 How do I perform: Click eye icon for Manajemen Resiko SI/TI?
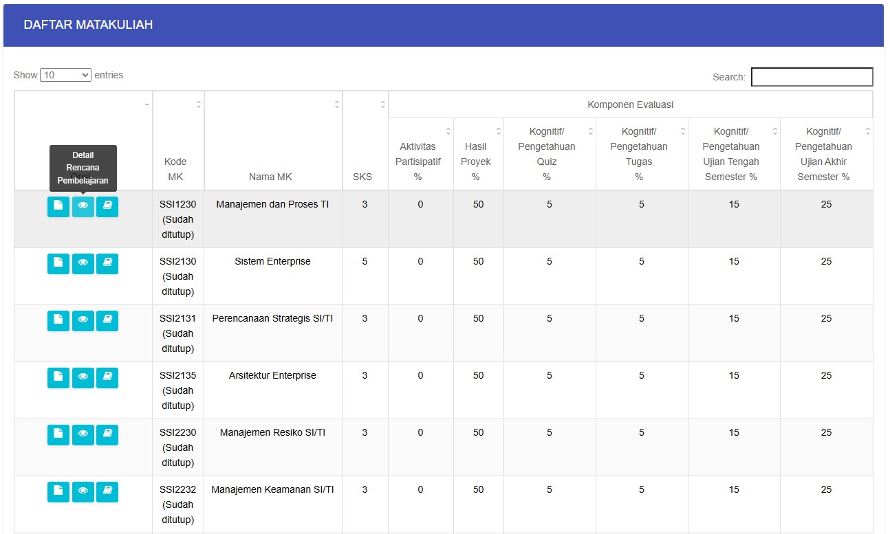pyautogui.click(x=83, y=435)
